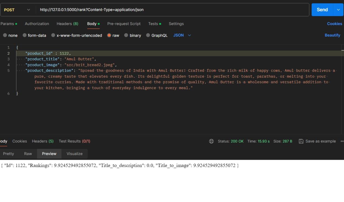Open the POST method dropdown
This screenshot has width=344, height=202.
click(x=17, y=10)
